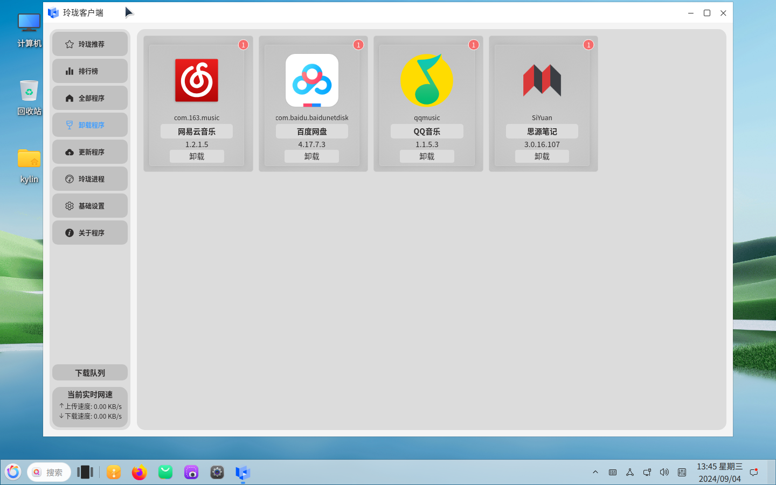Uninstall QQ音乐 with its 卸载 button

(x=427, y=156)
